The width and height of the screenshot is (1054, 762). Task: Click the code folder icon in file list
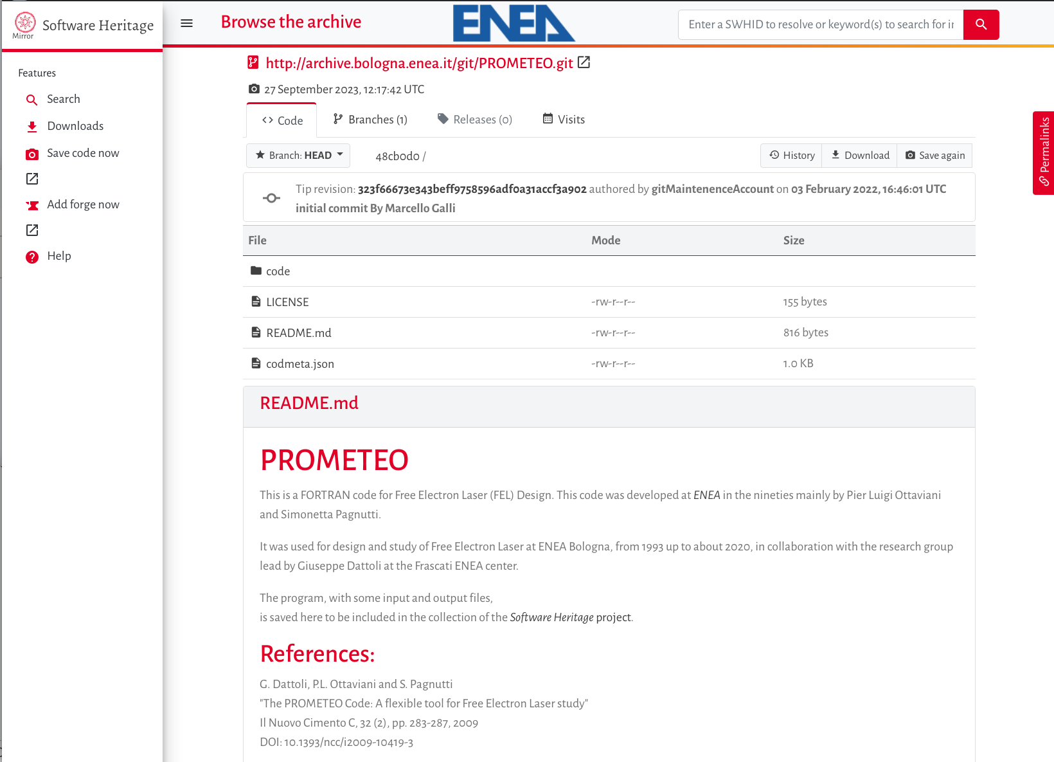tap(255, 271)
